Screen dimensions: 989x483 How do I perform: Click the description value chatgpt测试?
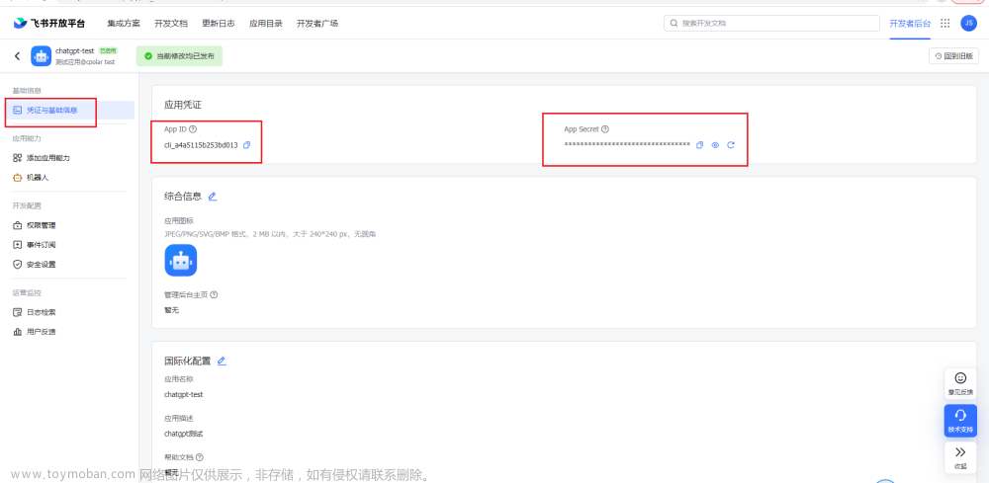[184, 434]
